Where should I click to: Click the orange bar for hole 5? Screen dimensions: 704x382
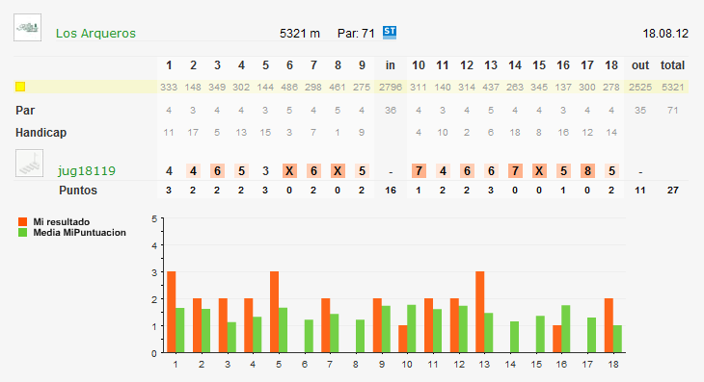[274, 312]
